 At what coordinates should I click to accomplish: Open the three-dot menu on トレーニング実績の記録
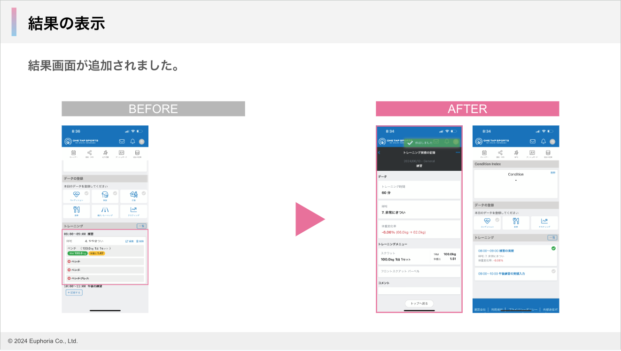coord(458,153)
